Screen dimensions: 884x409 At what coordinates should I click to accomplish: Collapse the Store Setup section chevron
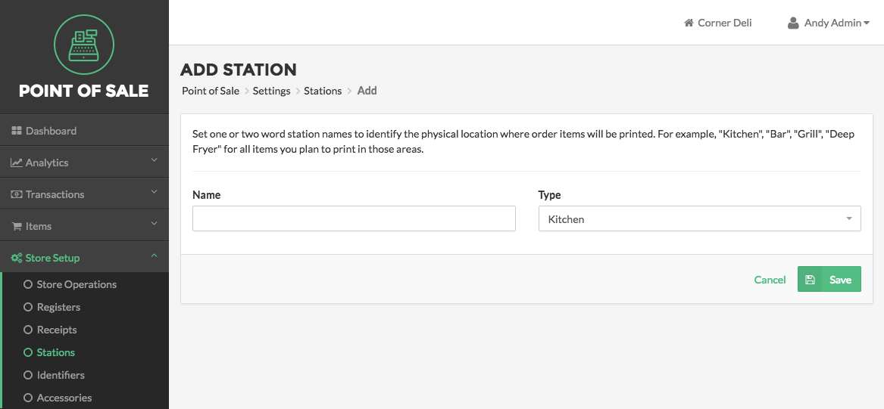click(155, 256)
